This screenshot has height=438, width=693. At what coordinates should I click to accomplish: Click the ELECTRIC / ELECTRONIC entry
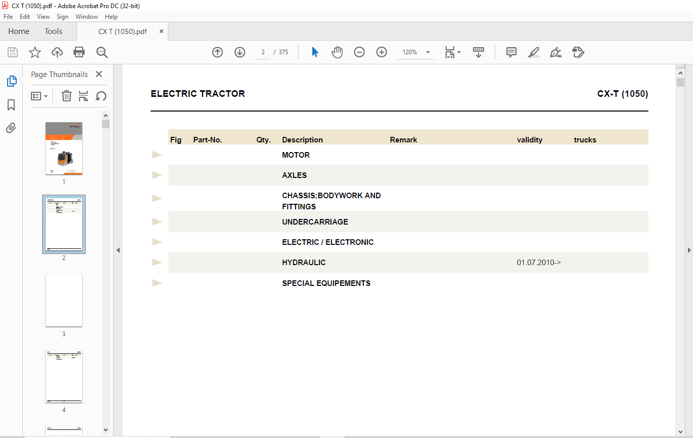coord(327,242)
